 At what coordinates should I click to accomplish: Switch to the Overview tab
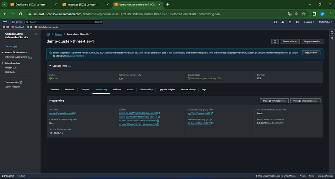tap(54, 89)
